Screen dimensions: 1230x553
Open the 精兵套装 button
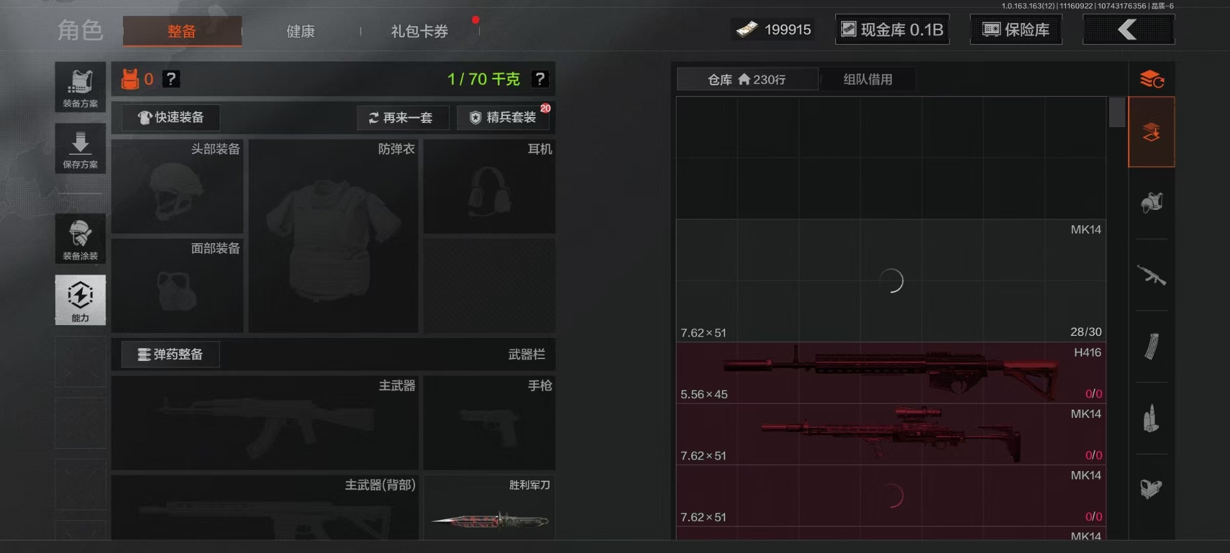(x=504, y=118)
